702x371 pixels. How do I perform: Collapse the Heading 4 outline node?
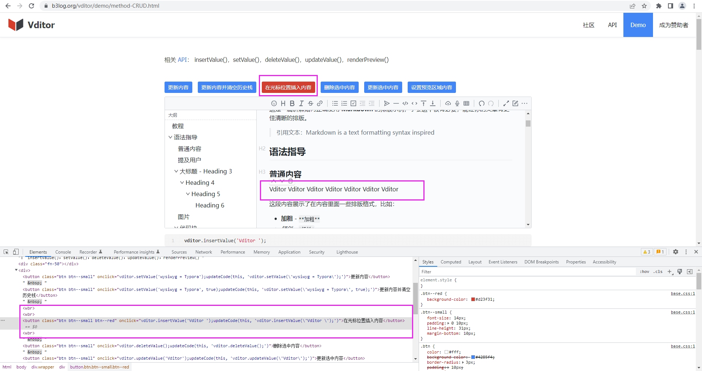(x=182, y=183)
